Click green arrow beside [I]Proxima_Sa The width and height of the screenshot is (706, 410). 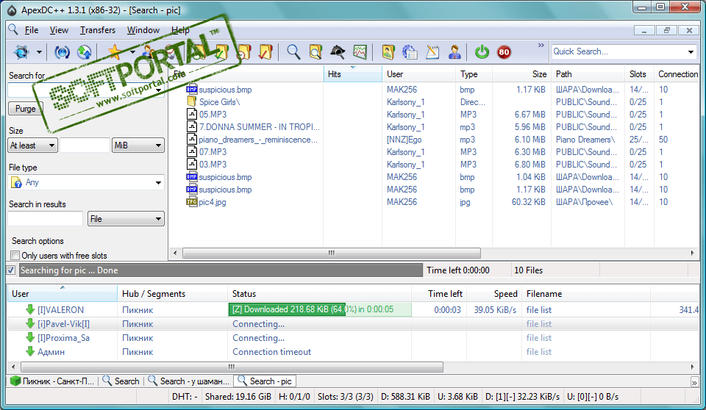pyautogui.click(x=30, y=337)
